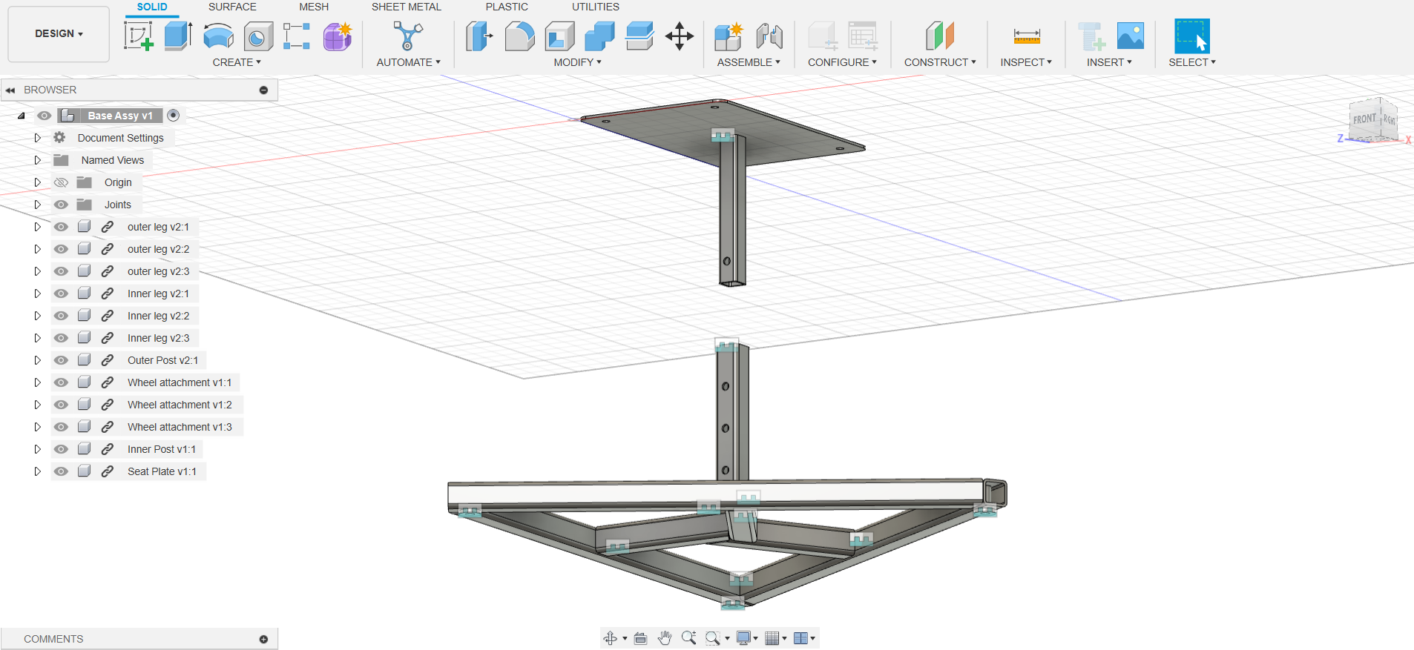The width and height of the screenshot is (1414, 650).
Task: Select the Create Form tool
Action: point(338,36)
